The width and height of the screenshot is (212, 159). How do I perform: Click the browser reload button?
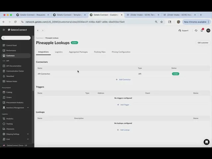click(15, 22)
